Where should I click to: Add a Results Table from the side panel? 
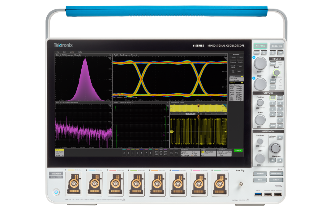click(233, 67)
